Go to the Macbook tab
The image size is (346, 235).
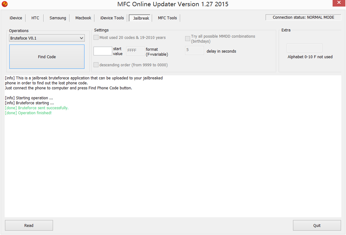click(x=83, y=18)
